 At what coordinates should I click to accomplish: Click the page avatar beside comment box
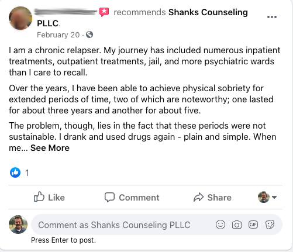coord(18,225)
